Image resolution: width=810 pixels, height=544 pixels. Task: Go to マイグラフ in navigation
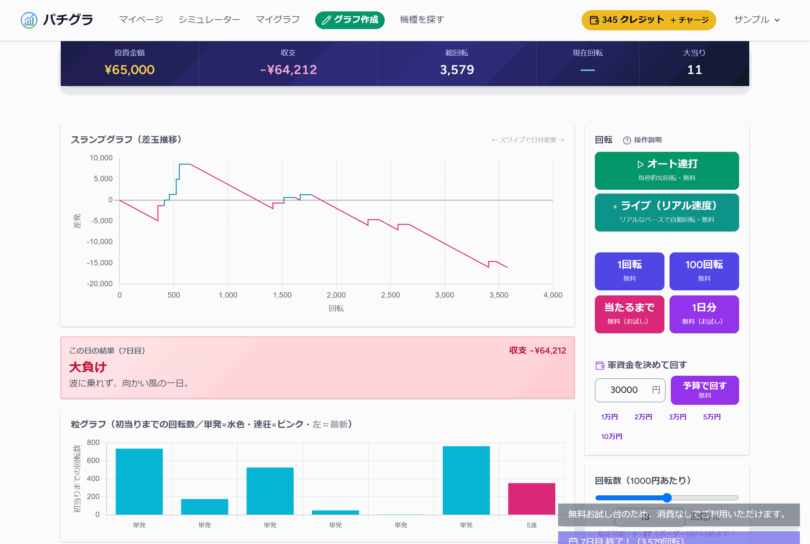pyautogui.click(x=277, y=20)
